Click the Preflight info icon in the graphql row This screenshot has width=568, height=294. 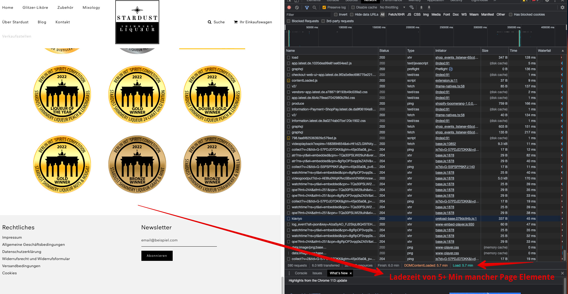pos(451,69)
